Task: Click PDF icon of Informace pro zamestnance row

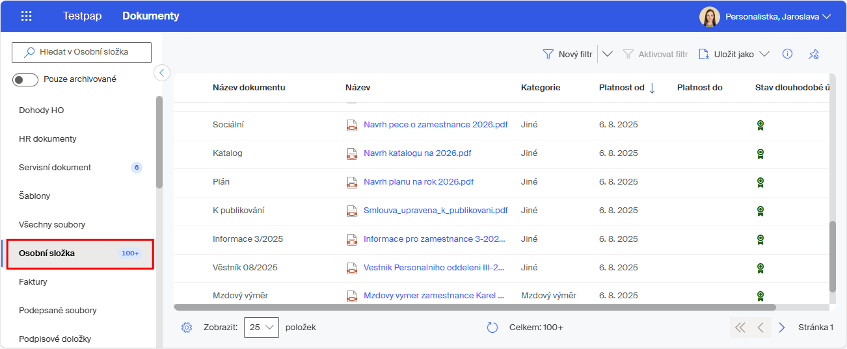Action: click(x=352, y=239)
